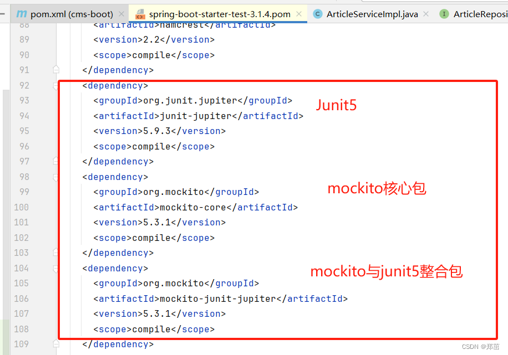The image size is (508, 355).
Task: Click the version 5.3.1 on line 107
Action: click(x=159, y=313)
